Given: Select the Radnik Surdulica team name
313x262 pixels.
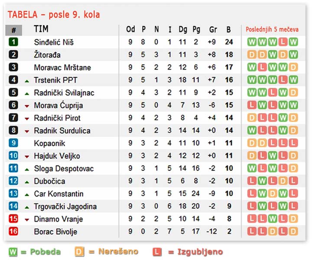Looking at the screenshot, I should pyautogui.click(x=62, y=131).
